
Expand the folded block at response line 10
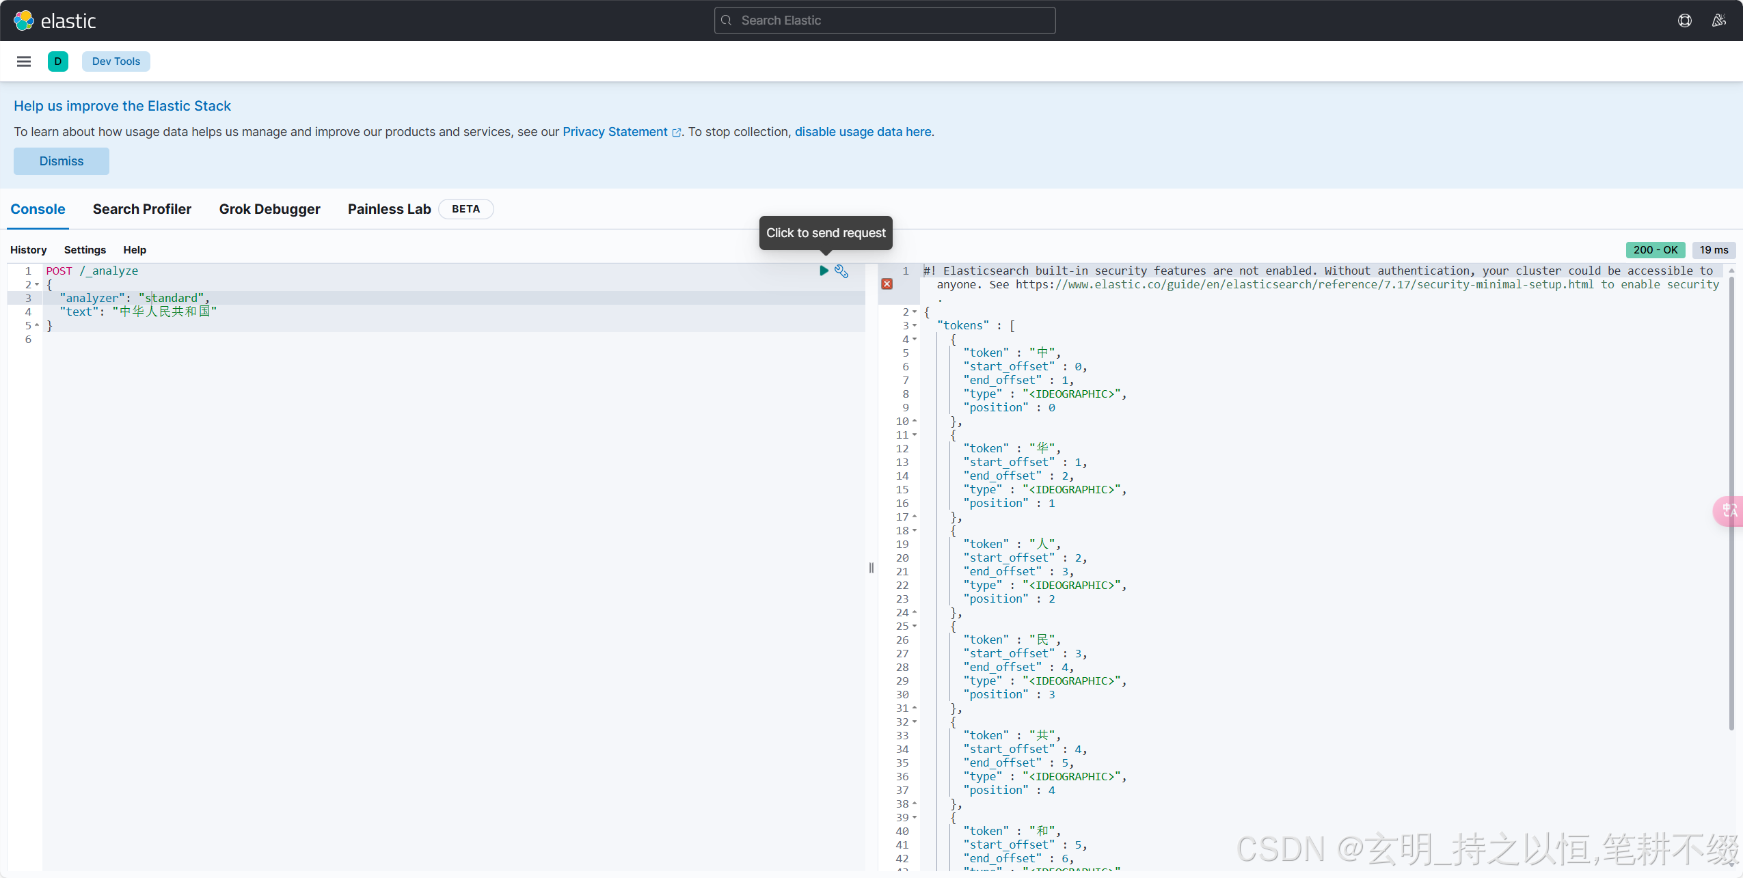pos(915,422)
